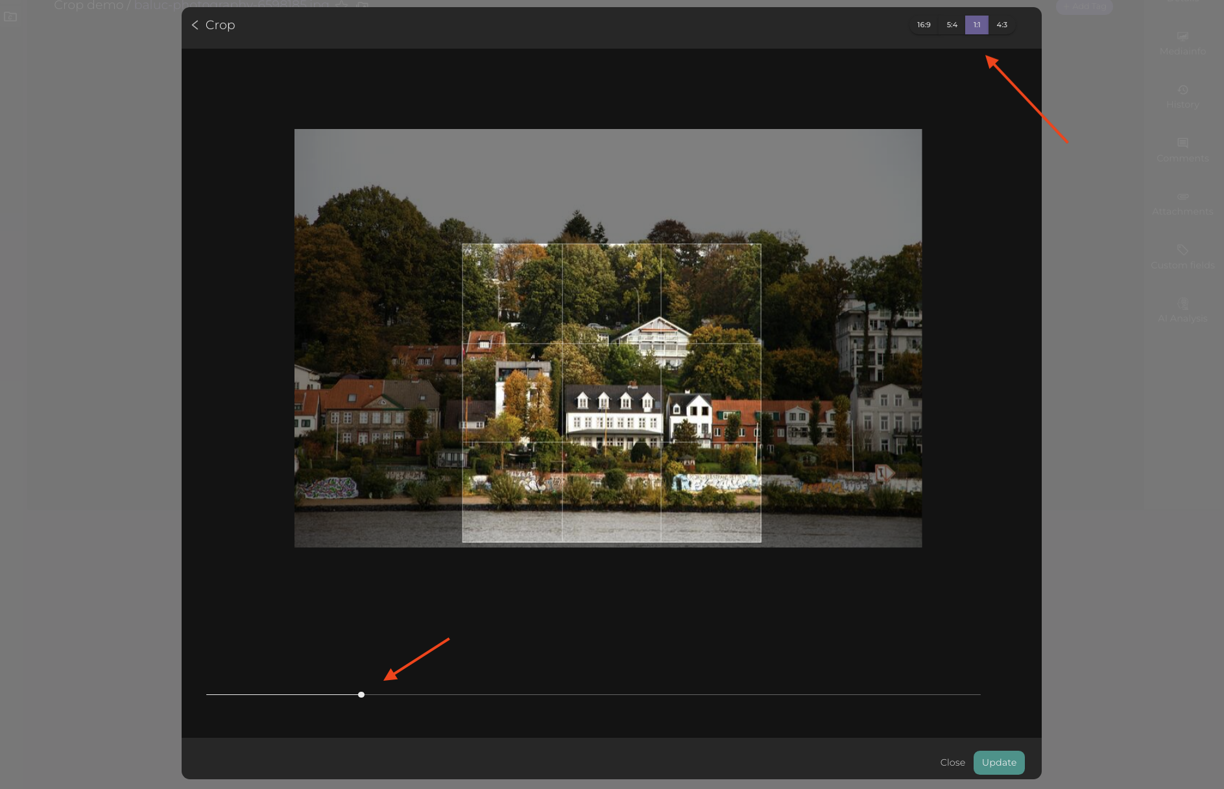Viewport: 1224px width, 789px height.
Task: Click the zoom slider handle
Action: point(361,694)
